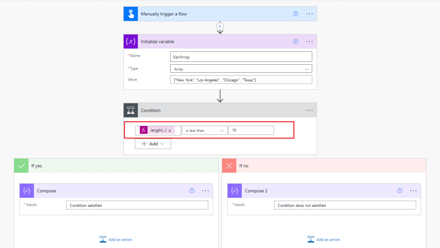The width and height of the screenshot is (440, 248).
Task: Click Add an action icon under If no
Action: point(311,239)
